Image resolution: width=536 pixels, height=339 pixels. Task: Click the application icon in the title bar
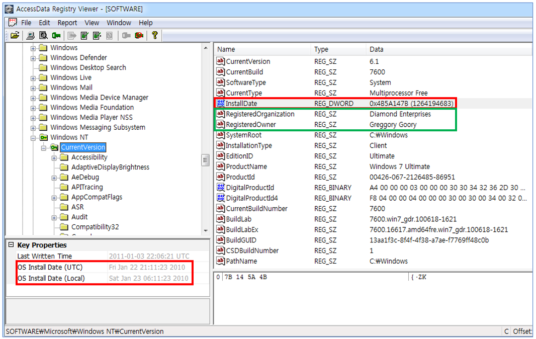coord(9,9)
